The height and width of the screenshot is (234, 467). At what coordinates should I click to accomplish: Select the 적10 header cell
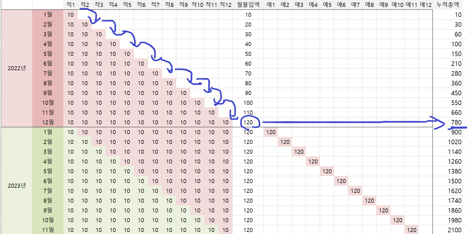[x=197, y=5]
